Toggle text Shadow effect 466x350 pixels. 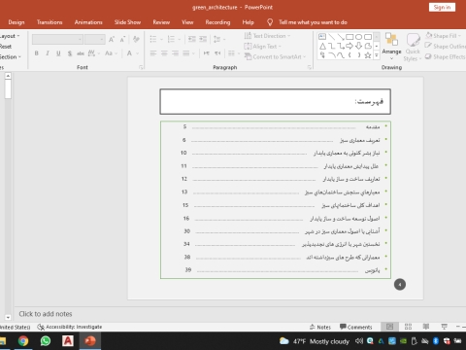(x=70, y=53)
